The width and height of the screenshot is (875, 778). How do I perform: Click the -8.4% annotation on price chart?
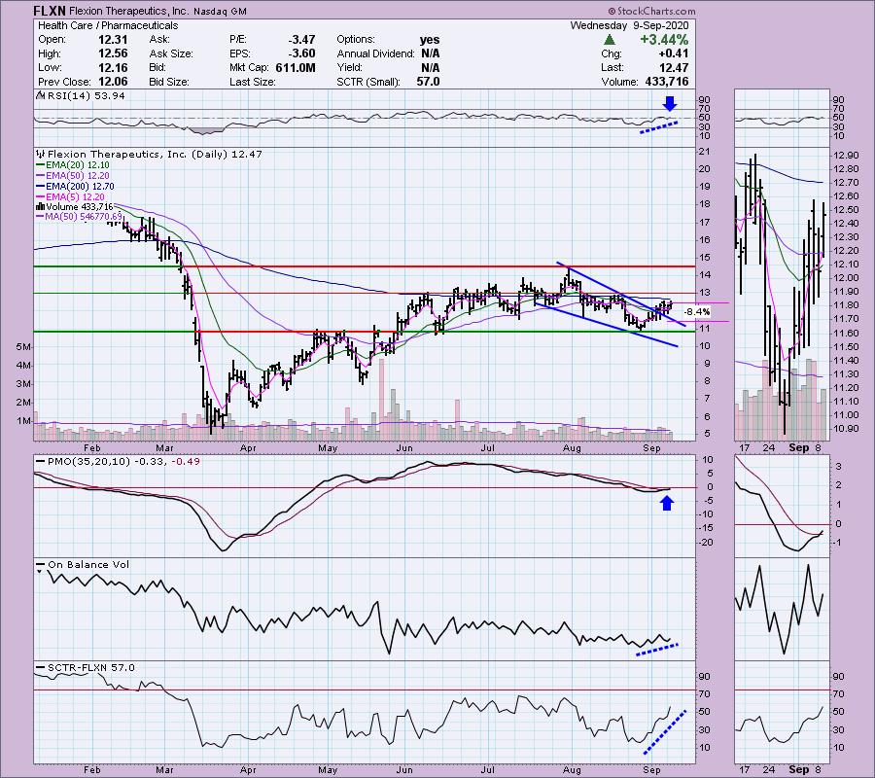point(696,311)
